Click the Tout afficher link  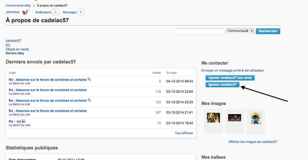[x=184, y=133]
